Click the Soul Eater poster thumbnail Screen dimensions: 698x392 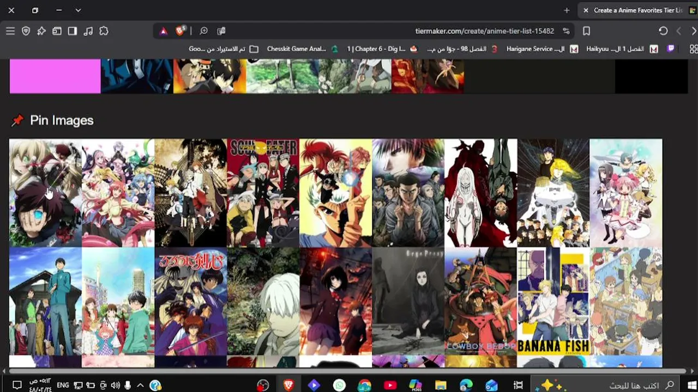coord(263,193)
